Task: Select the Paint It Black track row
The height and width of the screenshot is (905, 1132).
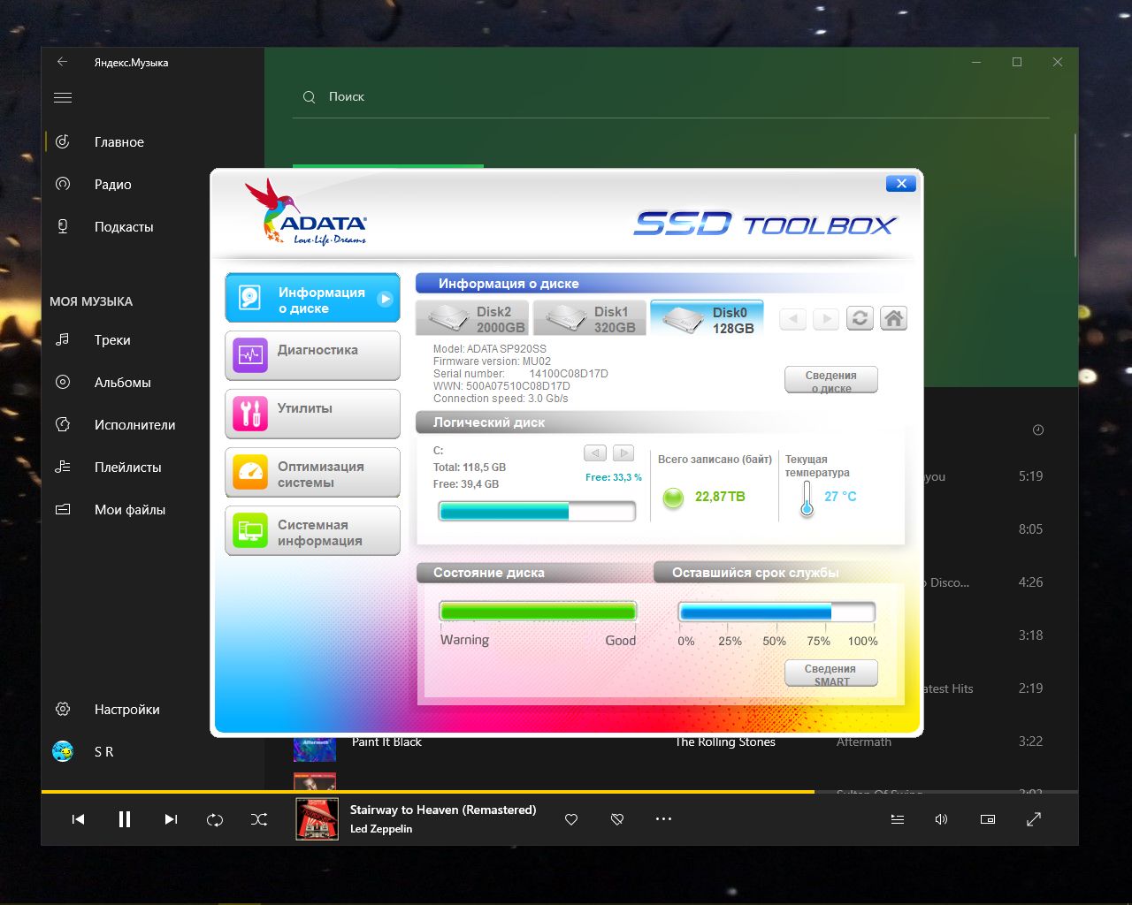Action: click(x=671, y=743)
